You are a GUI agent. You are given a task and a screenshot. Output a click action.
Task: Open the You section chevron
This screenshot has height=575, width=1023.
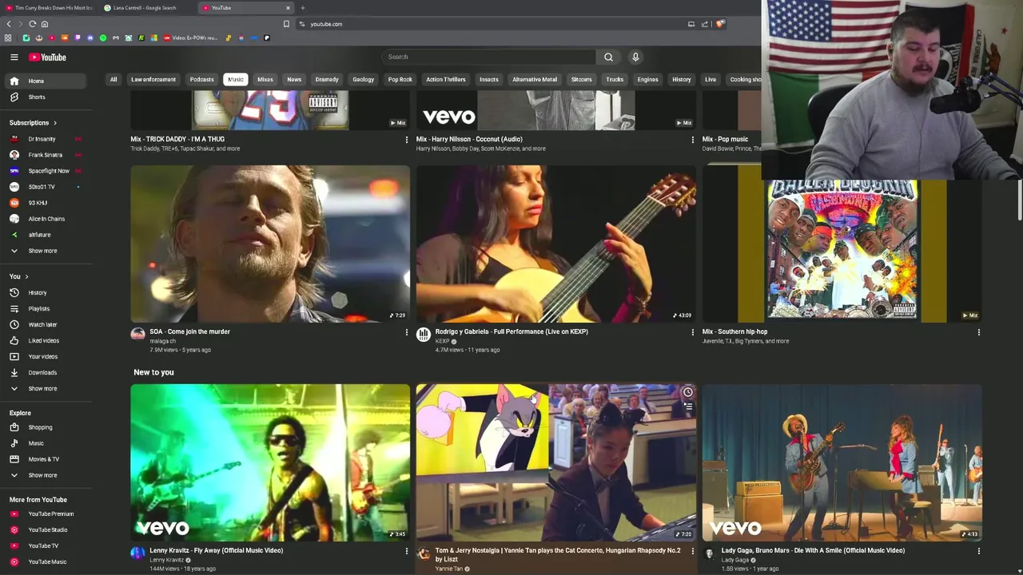click(26, 277)
